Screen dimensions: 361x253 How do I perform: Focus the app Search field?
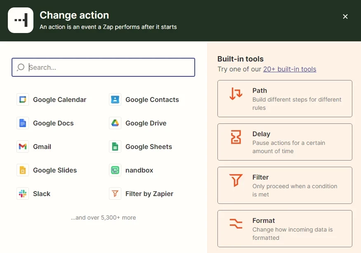(109, 67)
